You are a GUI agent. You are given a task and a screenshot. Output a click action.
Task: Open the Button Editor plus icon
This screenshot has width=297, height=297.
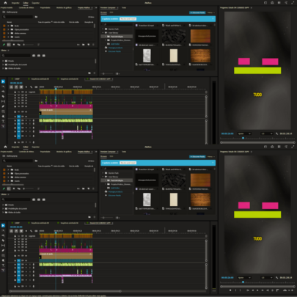(292, 290)
